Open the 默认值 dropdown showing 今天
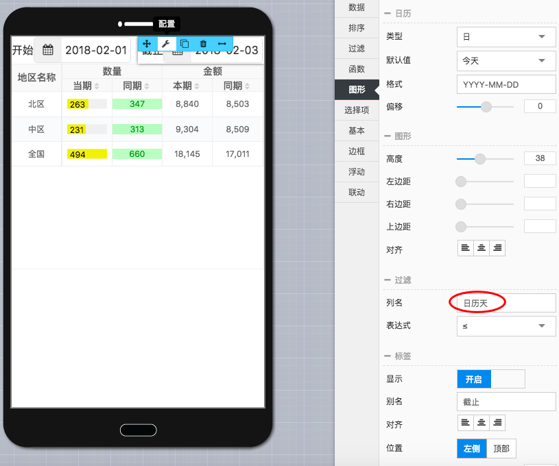559x466 pixels. (506, 60)
